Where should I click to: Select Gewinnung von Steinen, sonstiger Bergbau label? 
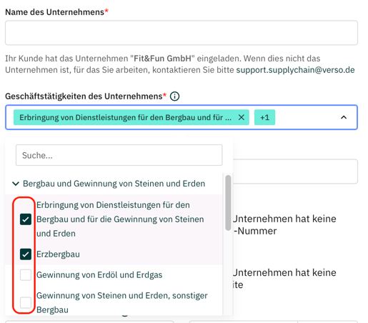(122, 302)
